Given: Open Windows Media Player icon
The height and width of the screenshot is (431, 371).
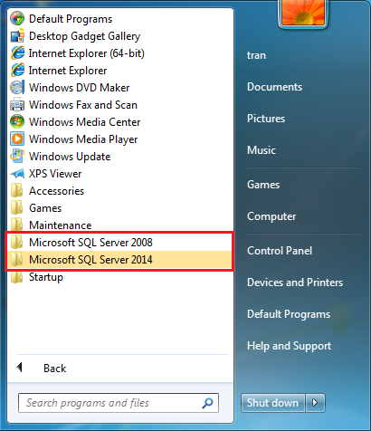Looking at the screenshot, I should (x=17, y=139).
